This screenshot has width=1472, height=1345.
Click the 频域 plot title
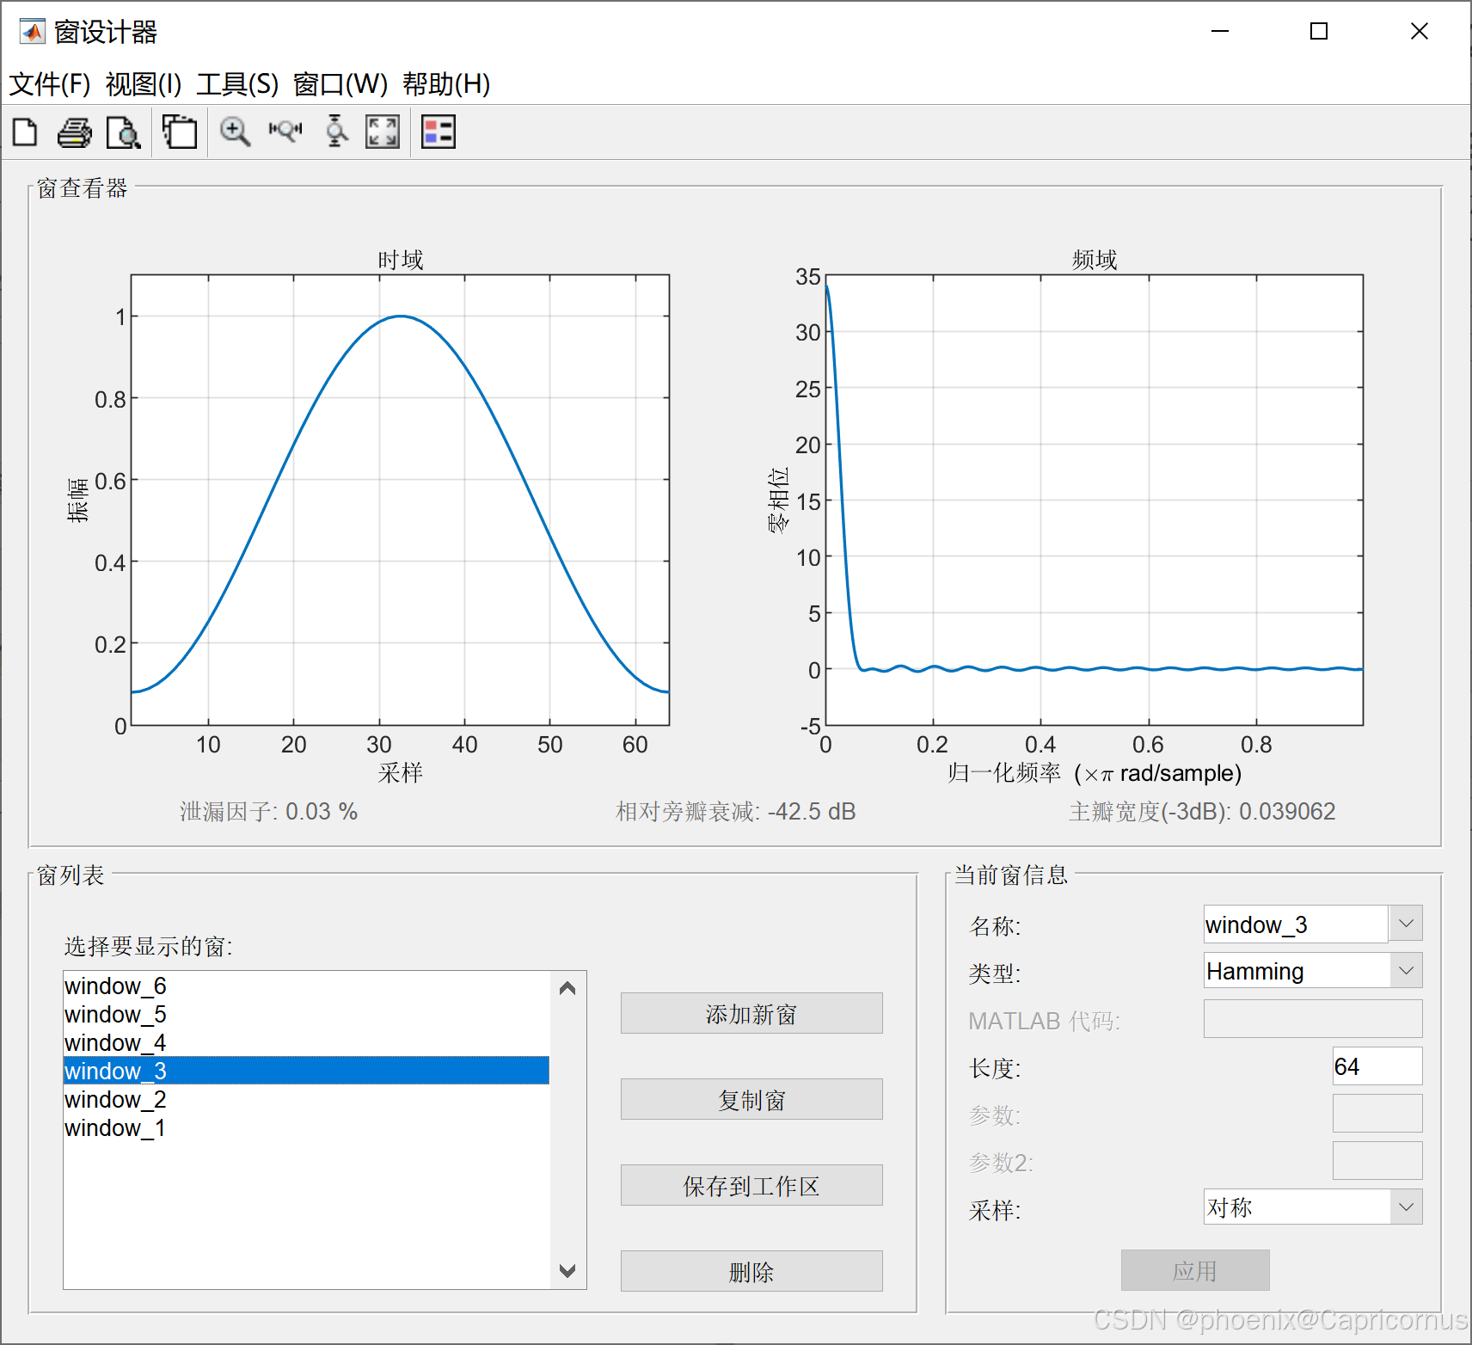(1095, 260)
